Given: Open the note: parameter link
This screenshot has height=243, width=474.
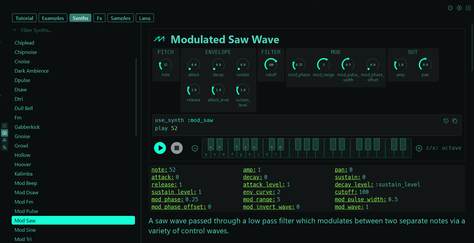Looking at the screenshot, I should [160, 170].
